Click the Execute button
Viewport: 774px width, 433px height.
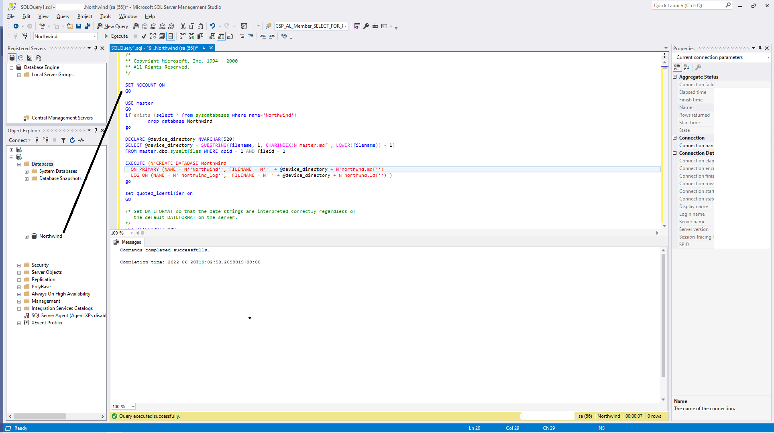(x=116, y=36)
